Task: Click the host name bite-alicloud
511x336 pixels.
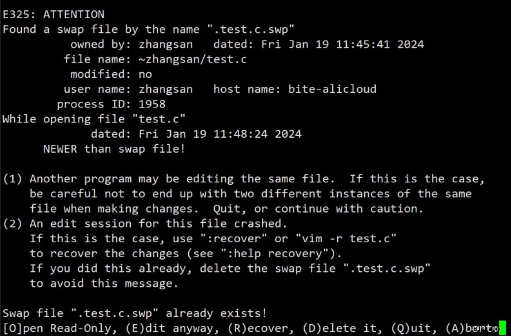Action: [x=332, y=89]
